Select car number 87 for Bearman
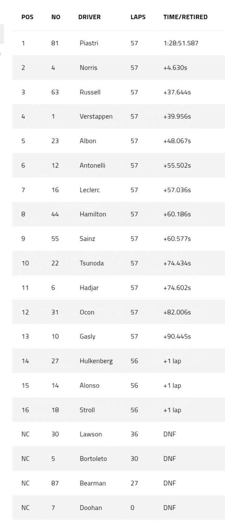Screen dimensions: 225x530 [x=55, y=483]
